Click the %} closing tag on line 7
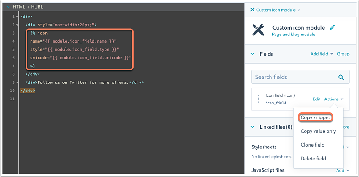Viewport: 359px width, 177px height. 32,66
